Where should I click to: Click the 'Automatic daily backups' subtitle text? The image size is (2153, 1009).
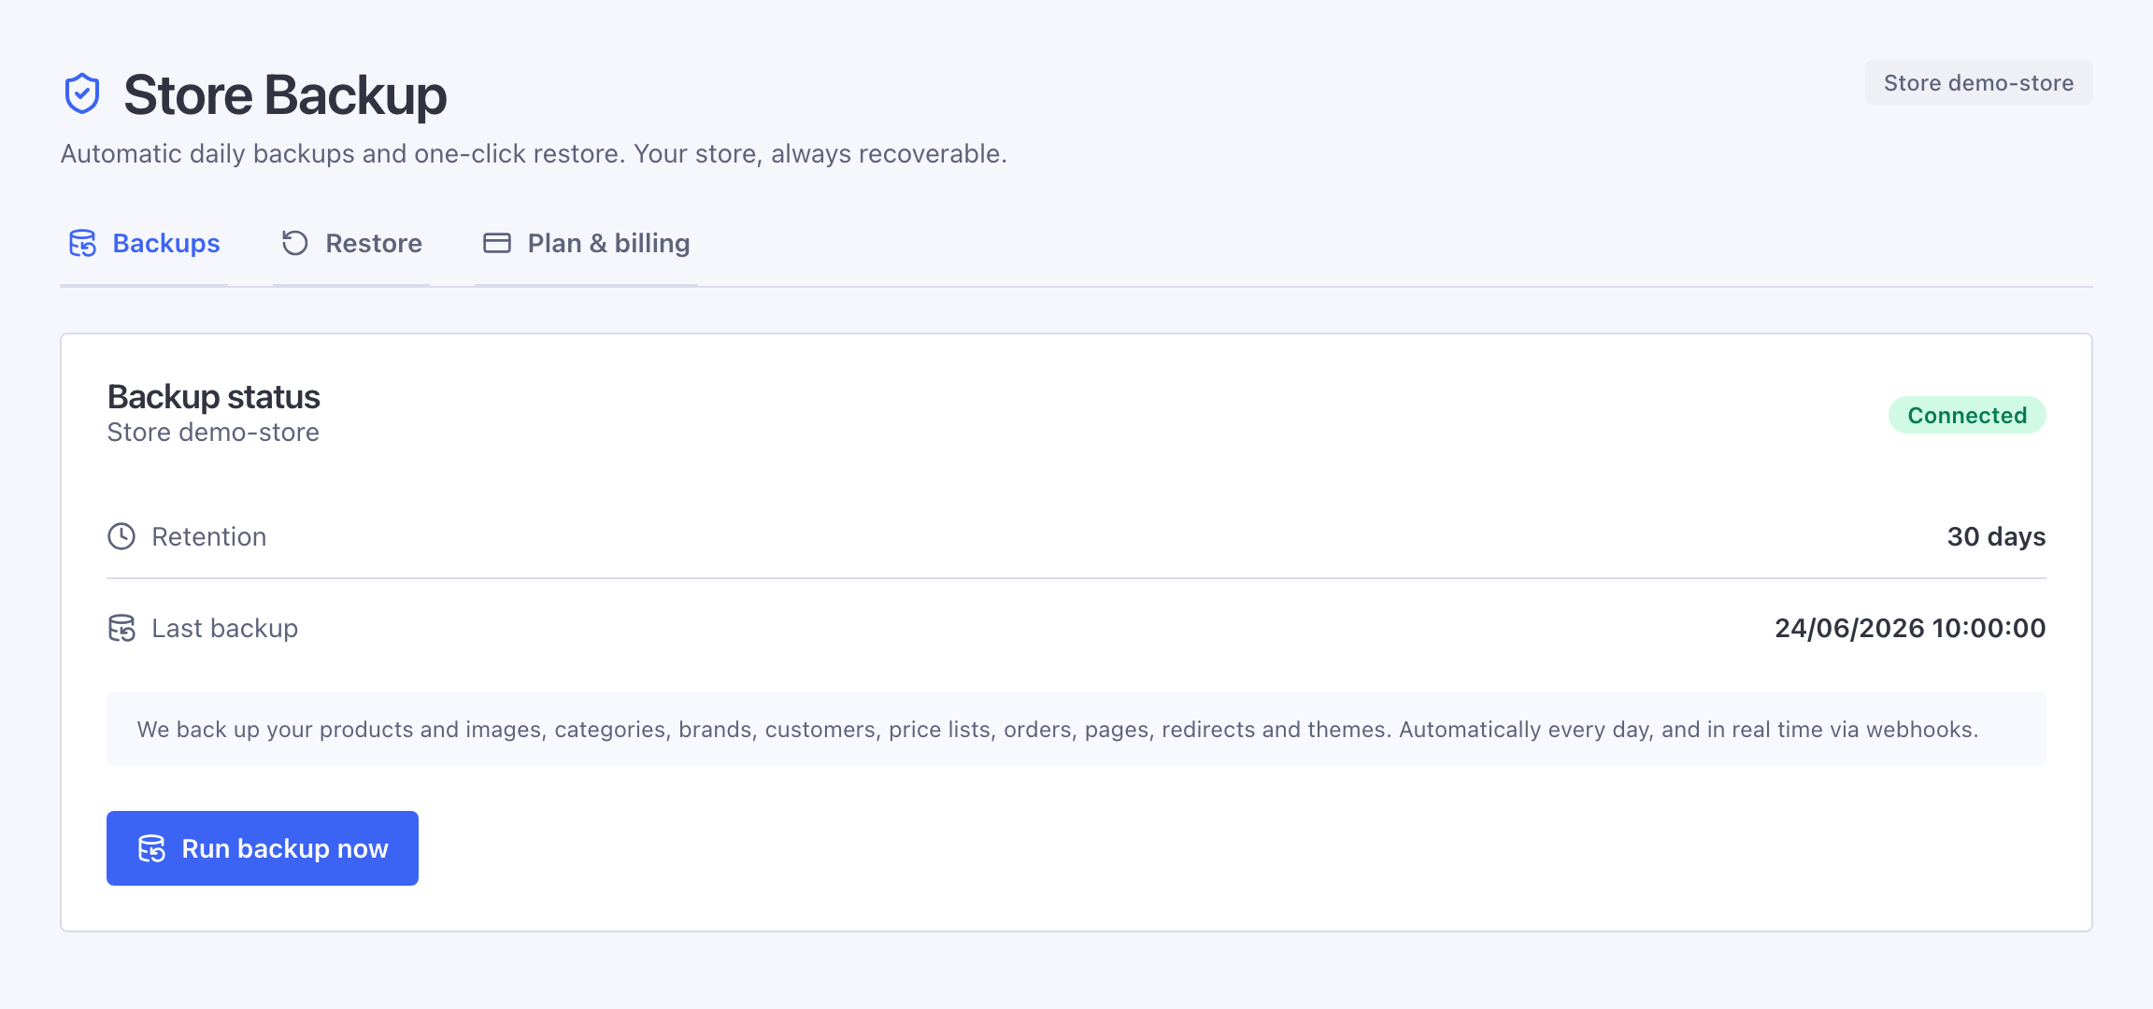[x=534, y=153]
